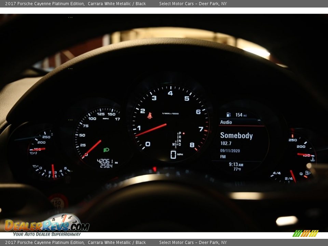Click the outside temperature 77°F
Viewport: 328px width, 246px height.
237,169
